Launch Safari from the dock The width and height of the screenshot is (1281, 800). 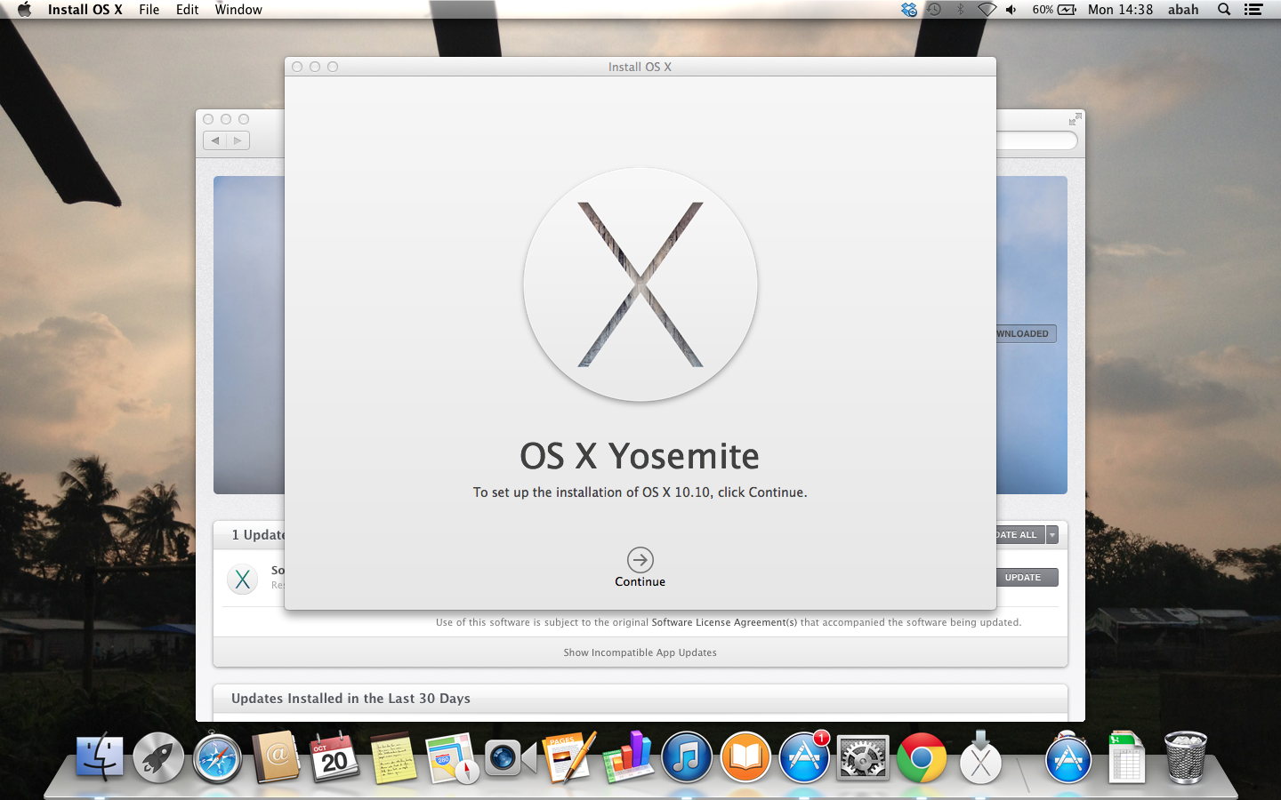(x=217, y=758)
